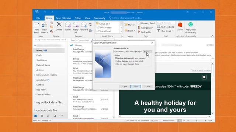Open the Move dropdown
The width and height of the screenshot is (236, 132).
130,25
